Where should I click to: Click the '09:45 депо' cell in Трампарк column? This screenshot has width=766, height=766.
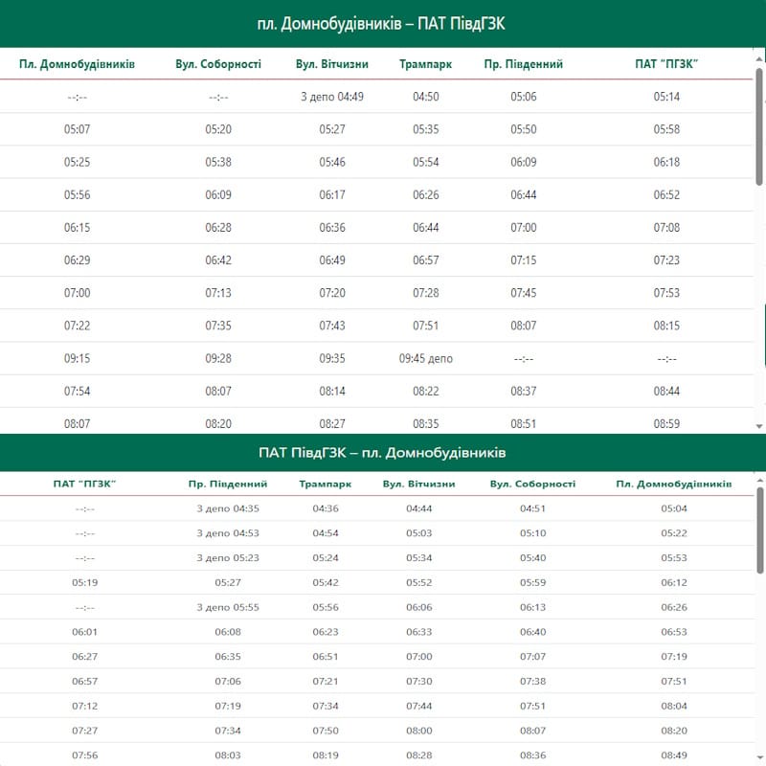(x=426, y=358)
